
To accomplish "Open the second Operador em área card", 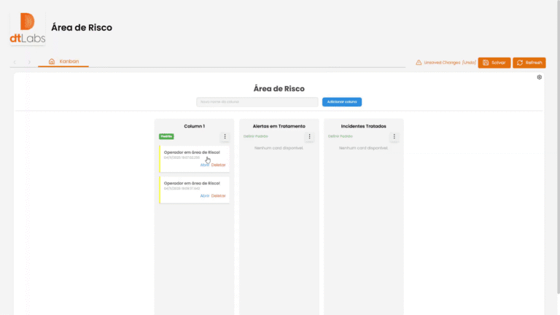I will click(x=205, y=195).
